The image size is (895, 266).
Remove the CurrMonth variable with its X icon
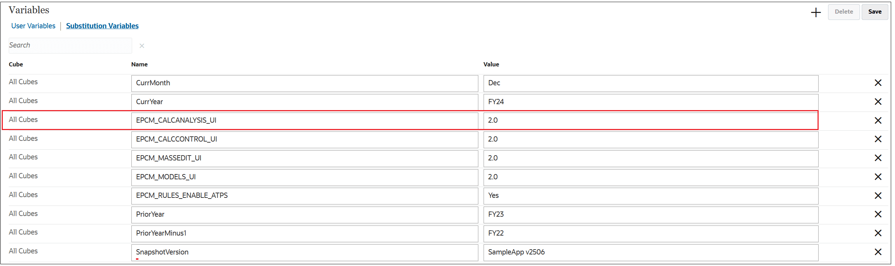[878, 83]
